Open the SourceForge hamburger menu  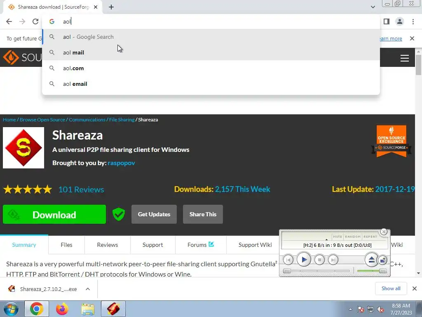[x=405, y=58]
